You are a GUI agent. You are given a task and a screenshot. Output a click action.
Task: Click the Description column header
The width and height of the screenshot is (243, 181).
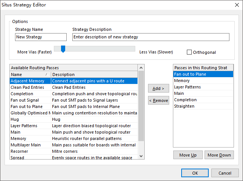95,75
